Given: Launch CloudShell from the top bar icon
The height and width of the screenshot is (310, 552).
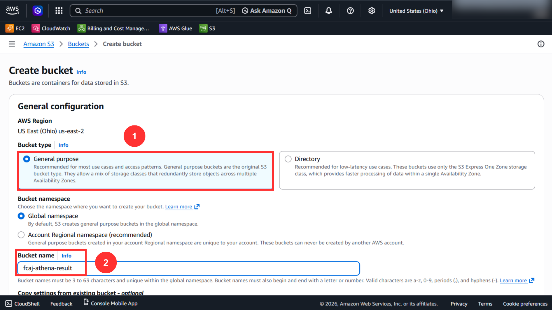Looking at the screenshot, I should point(308,11).
